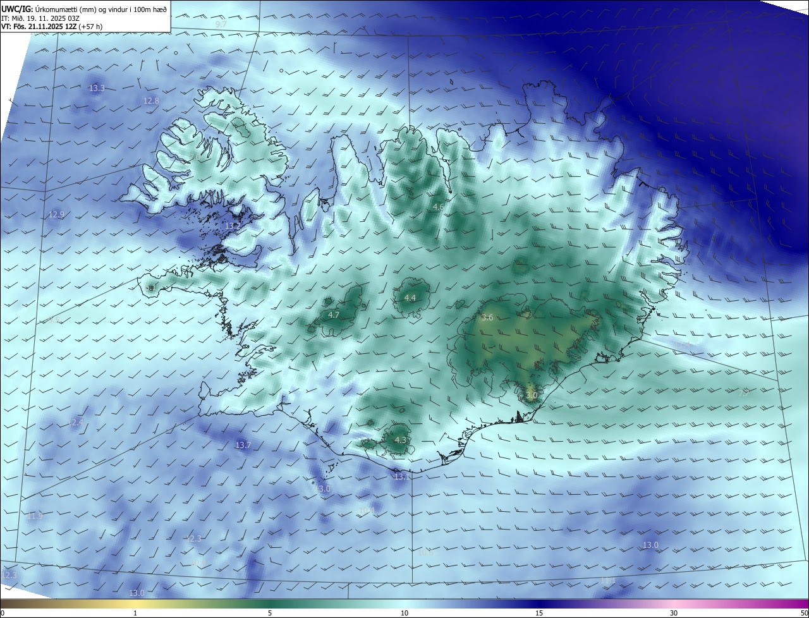
Task: Click the colorbar tick labeled 50
Action: click(x=804, y=613)
